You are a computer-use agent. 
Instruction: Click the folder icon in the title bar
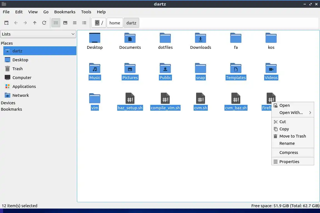coord(4,4)
